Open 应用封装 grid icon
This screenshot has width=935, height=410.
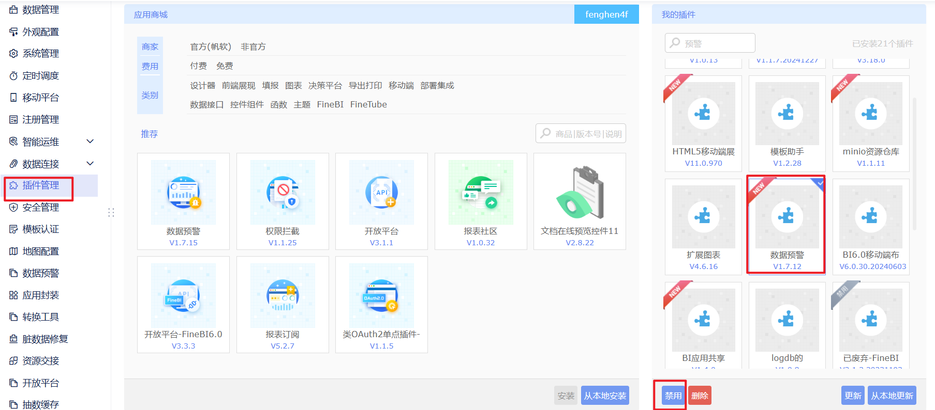tap(14, 295)
